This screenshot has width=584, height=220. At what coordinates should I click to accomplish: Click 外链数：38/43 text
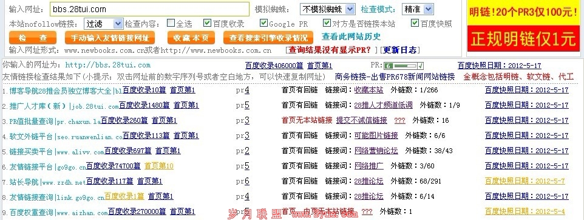(429, 151)
